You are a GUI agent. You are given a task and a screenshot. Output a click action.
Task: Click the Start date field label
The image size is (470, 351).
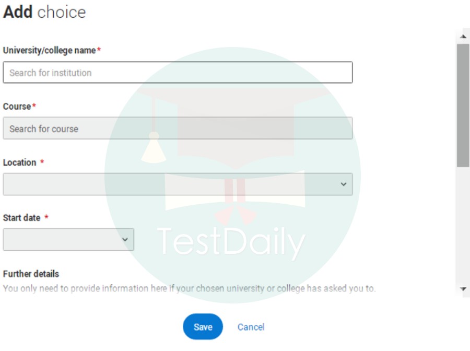[22, 218]
